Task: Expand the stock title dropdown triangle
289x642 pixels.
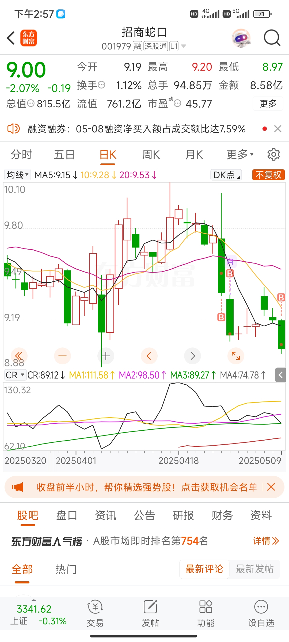Action: pyautogui.click(x=184, y=46)
